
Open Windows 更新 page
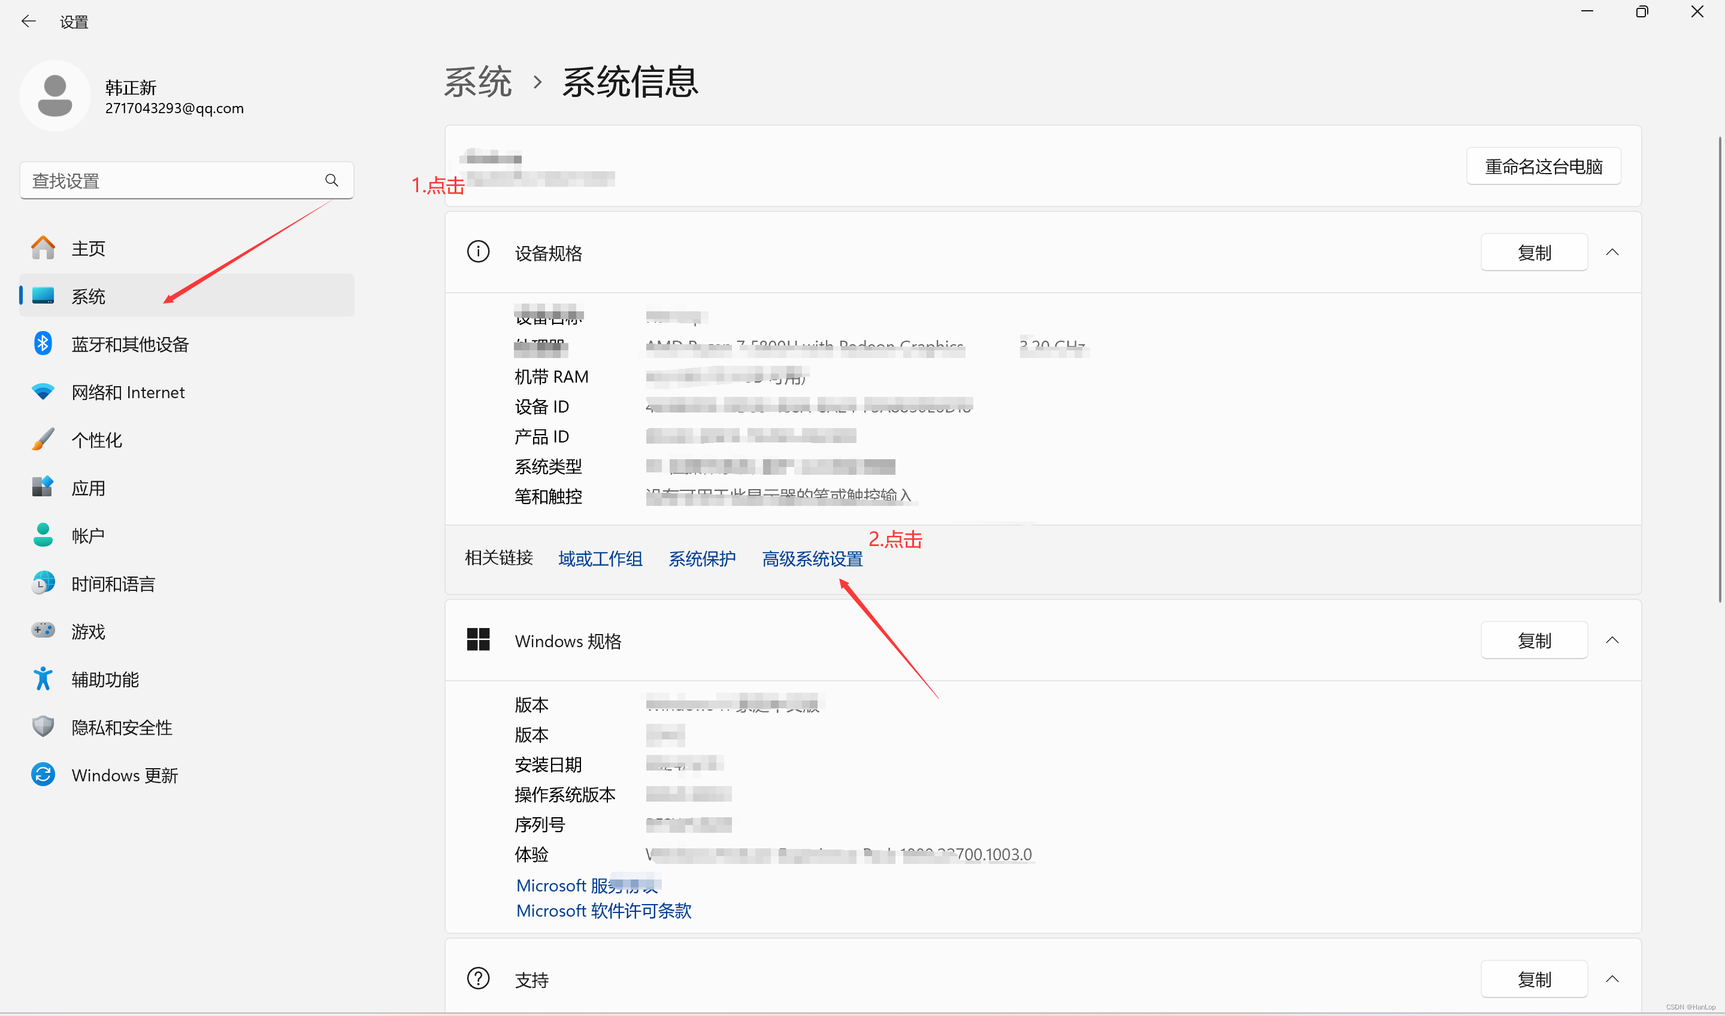[125, 775]
